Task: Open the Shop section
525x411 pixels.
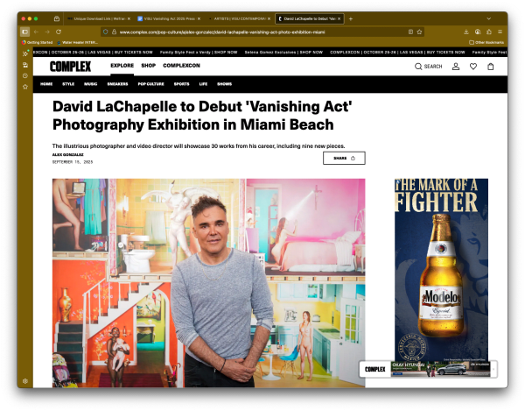Action: point(148,66)
